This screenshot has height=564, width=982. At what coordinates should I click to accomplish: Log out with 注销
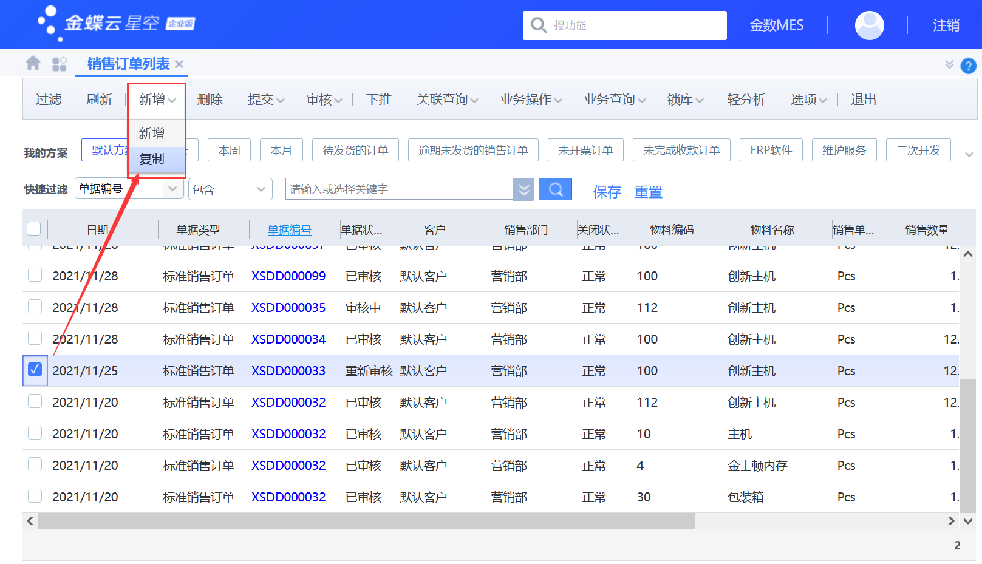coord(946,25)
